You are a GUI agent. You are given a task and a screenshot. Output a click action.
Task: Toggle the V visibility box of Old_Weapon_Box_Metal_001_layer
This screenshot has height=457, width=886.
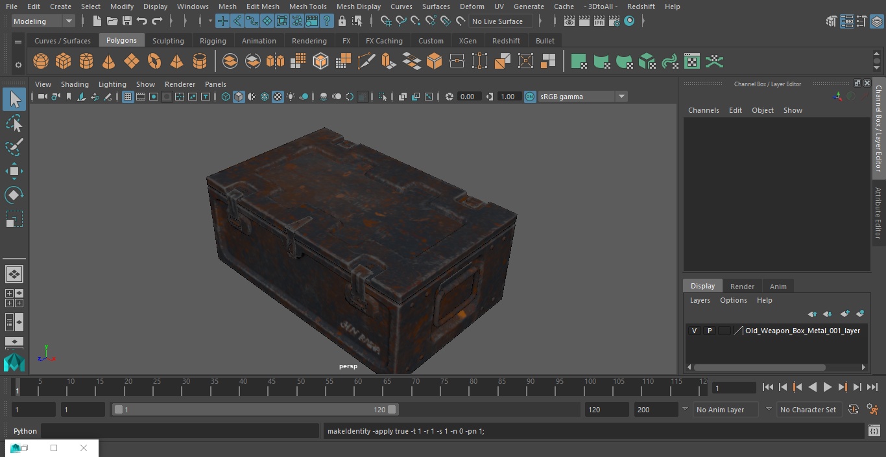(694, 331)
